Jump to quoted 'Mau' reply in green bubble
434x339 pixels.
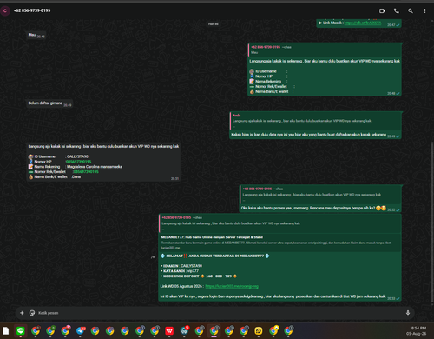point(325,50)
